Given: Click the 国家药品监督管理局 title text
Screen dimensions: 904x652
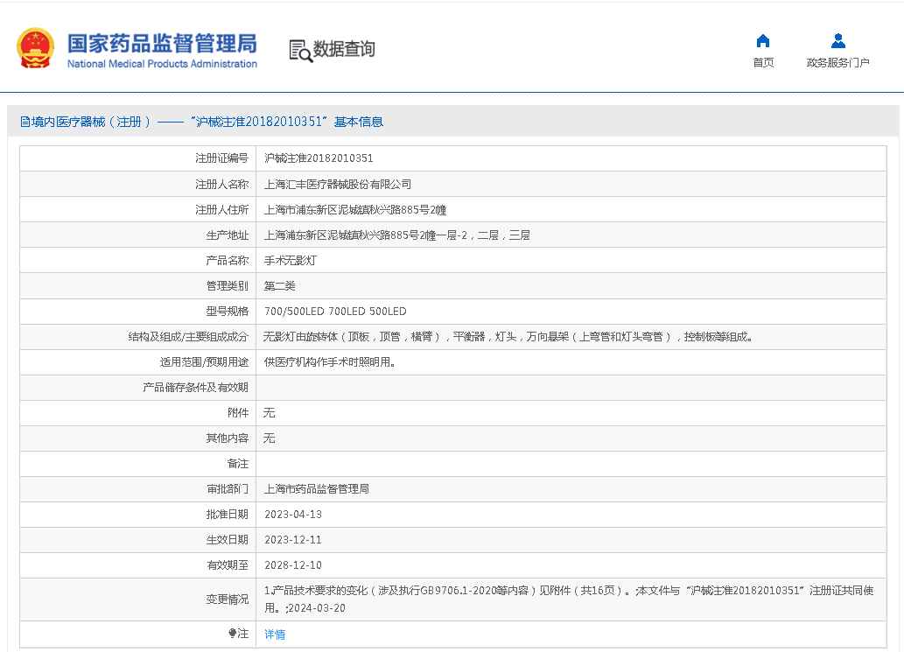Looking at the screenshot, I should click(x=162, y=42).
